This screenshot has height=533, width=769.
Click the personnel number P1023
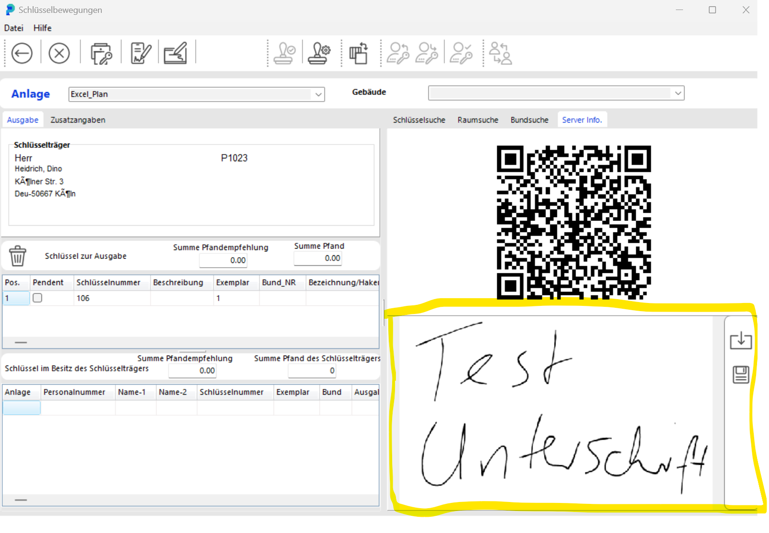[234, 158]
